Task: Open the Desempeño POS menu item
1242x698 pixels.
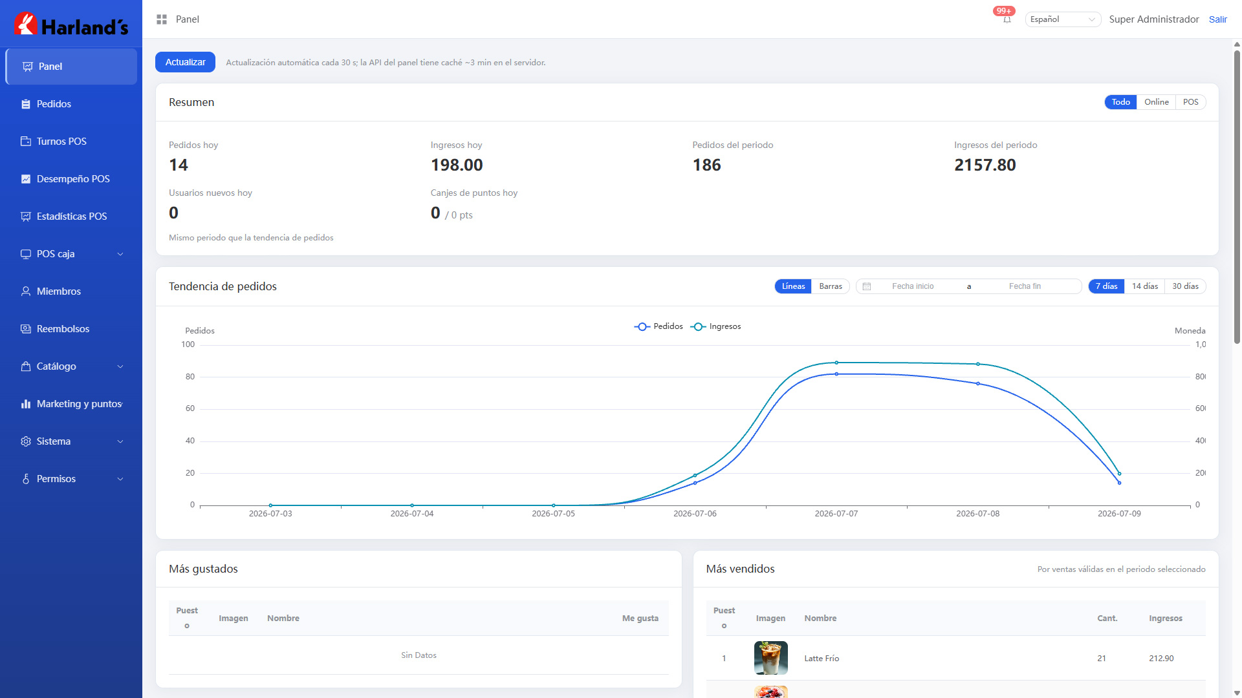Action: [x=71, y=179]
